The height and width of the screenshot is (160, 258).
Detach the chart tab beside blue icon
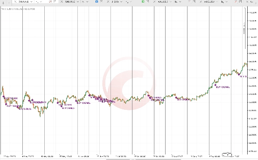(x=101, y=1)
